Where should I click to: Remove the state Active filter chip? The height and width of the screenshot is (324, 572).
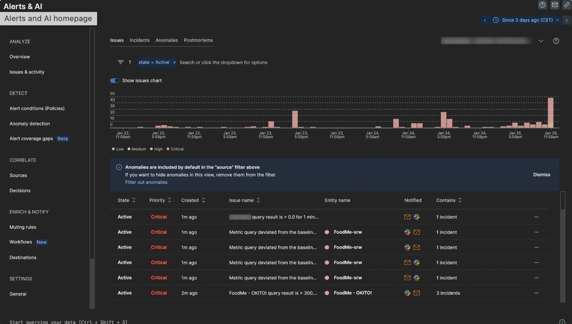[x=174, y=62]
